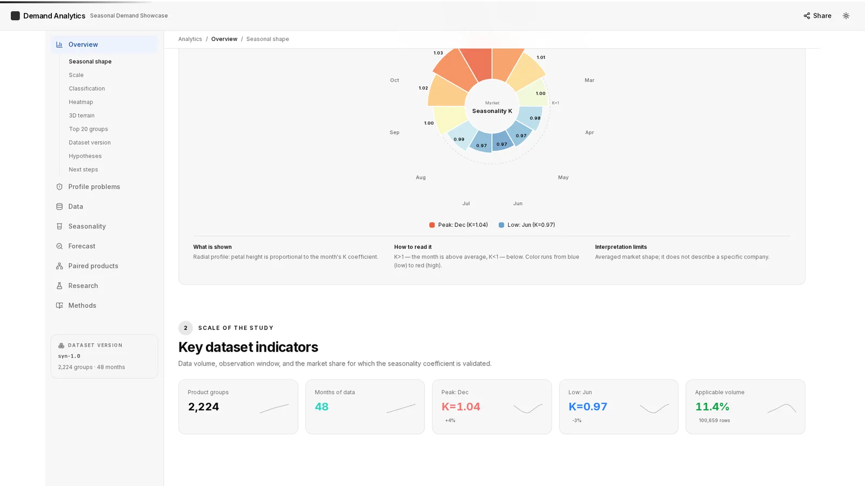Click the Research flask icon
The width and height of the screenshot is (865, 486).
coord(59,286)
